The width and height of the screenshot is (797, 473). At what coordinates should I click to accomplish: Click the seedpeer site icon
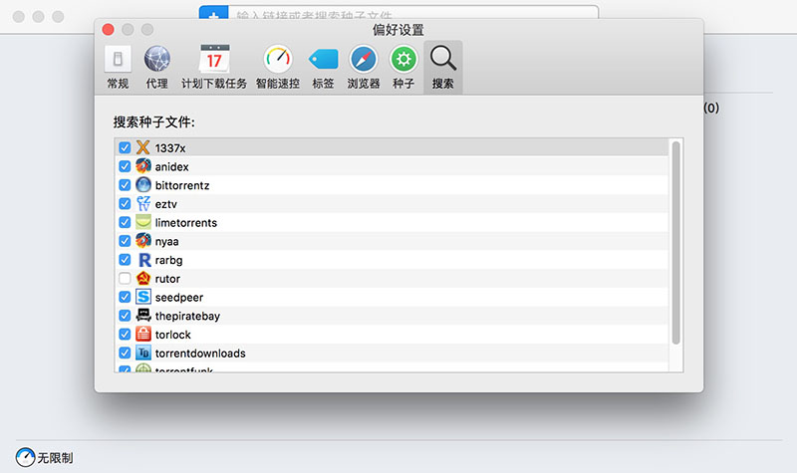click(x=143, y=297)
